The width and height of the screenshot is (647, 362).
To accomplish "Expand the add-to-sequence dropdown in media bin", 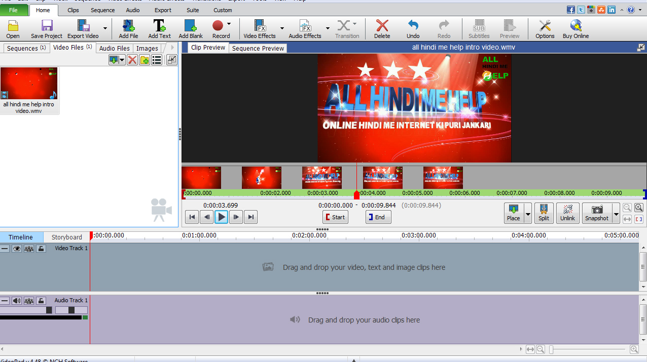I will (122, 60).
